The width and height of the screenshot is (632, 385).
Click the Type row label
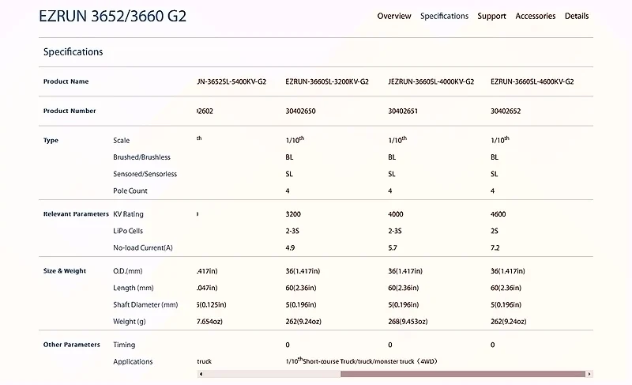point(51,140)
